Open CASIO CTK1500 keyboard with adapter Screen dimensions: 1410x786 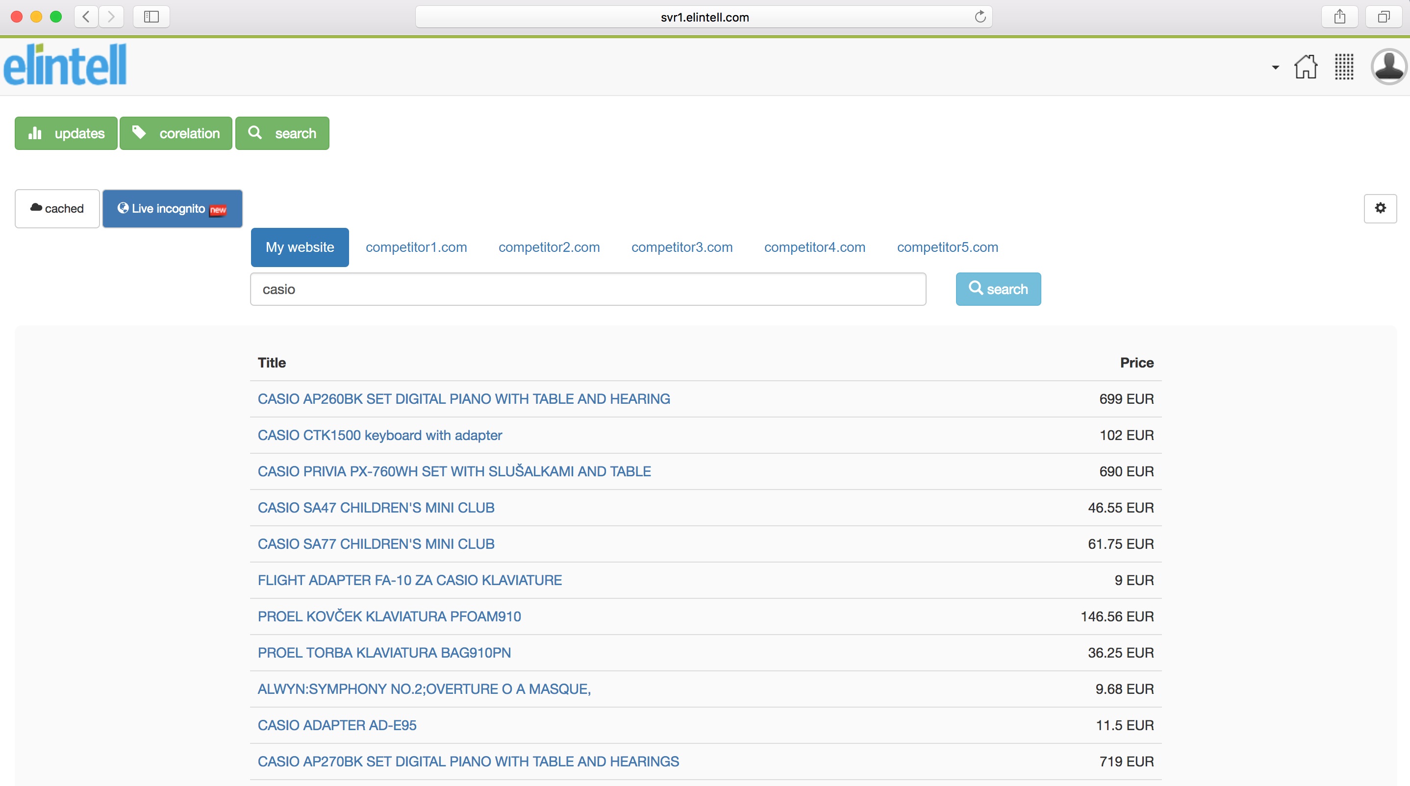[379, 435]
